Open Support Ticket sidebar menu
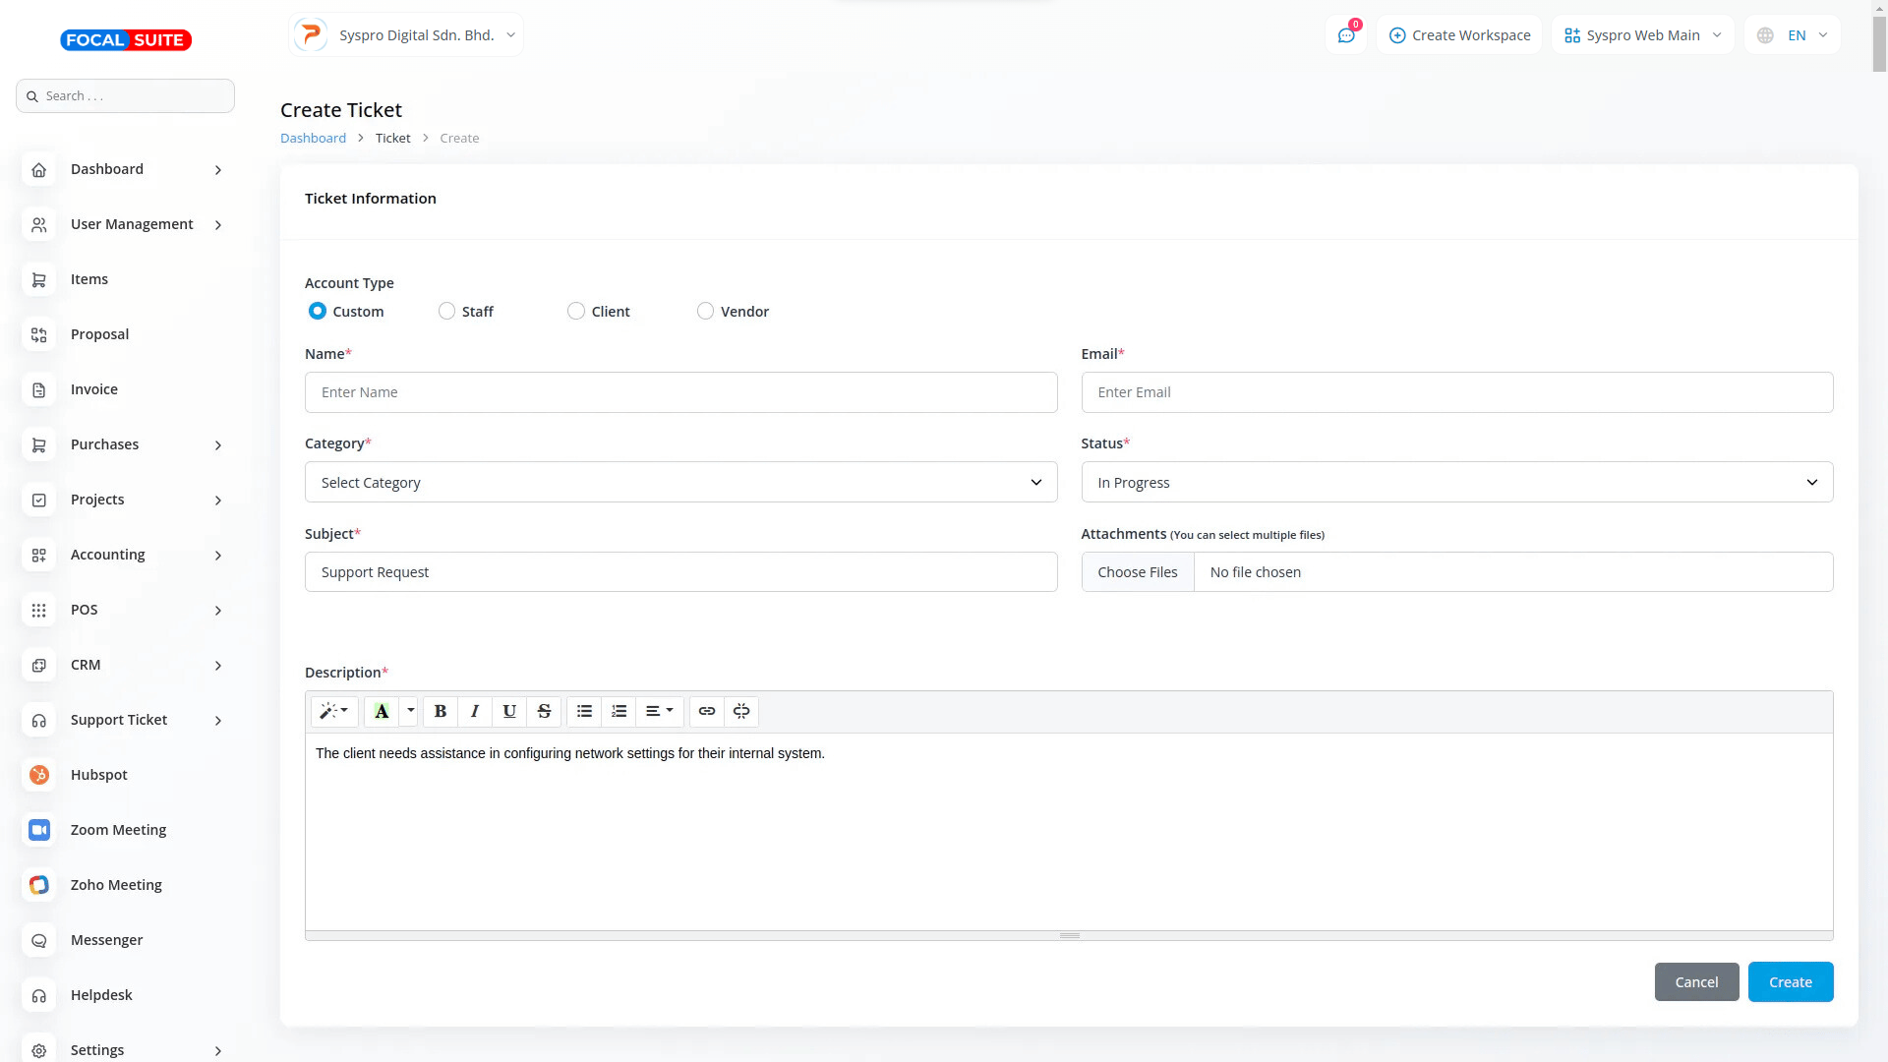 pyautogui.click(x=120, y=720)
